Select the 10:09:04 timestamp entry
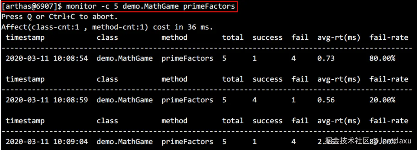The width and height of the screenshot is (417, 150). pos(47,142)
